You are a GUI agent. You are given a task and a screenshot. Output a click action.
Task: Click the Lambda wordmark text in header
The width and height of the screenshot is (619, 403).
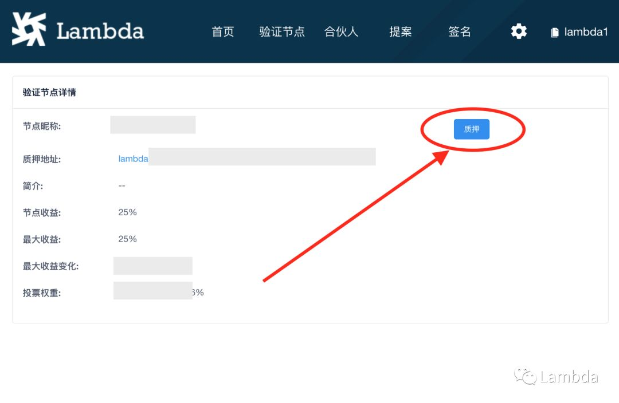click(100, 31)
